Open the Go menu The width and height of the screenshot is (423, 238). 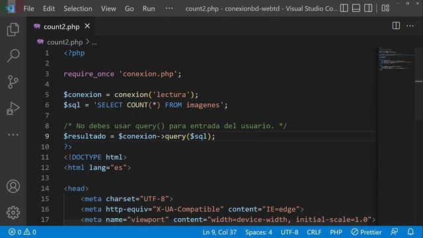pos(130,9)
